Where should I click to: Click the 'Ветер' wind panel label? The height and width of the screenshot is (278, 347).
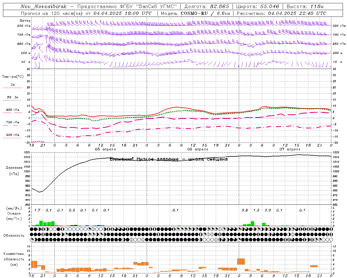click(25, 21)
